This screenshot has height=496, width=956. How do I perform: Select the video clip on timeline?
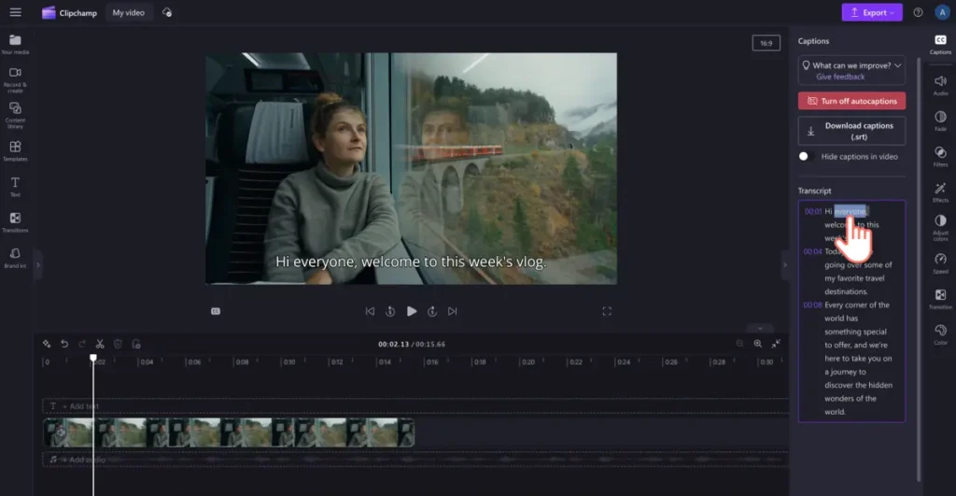[x=229, y=432]
